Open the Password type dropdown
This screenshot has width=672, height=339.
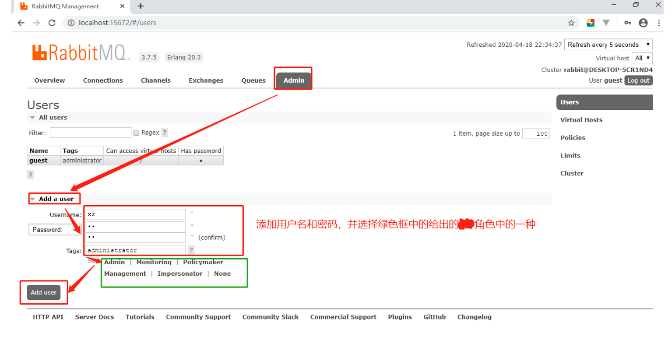(54, 230)
